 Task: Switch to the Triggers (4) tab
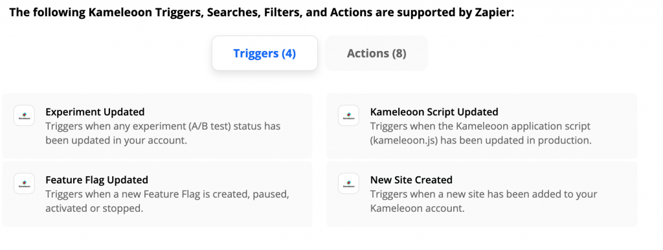265,53
